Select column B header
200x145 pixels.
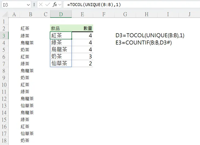30,14
